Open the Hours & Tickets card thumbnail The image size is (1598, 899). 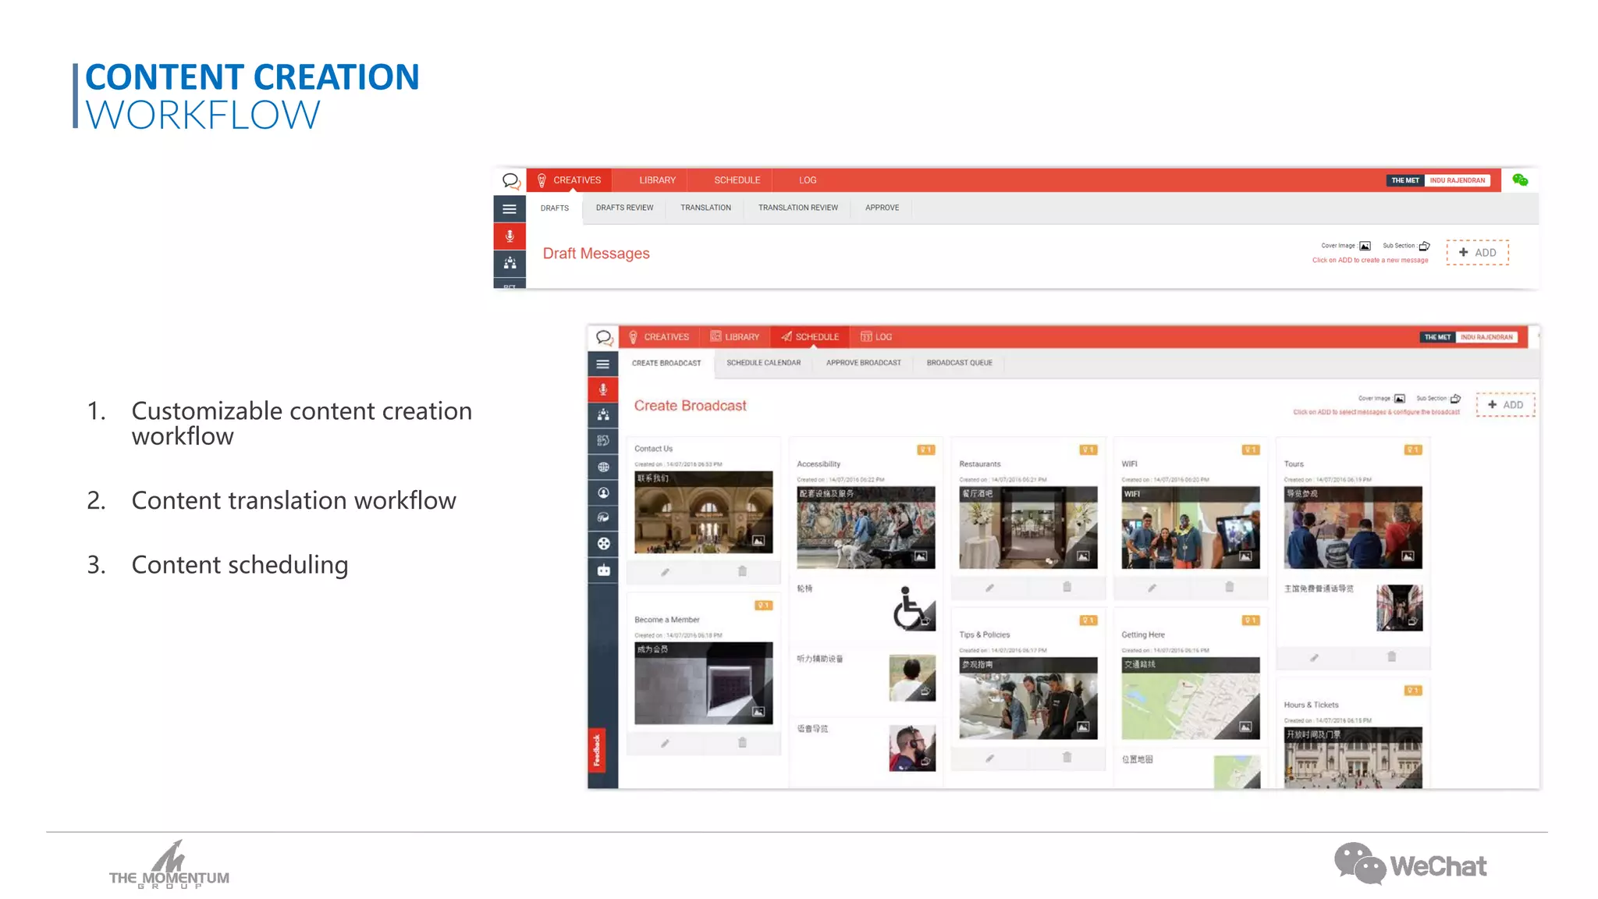click(x=1353, y=758)
